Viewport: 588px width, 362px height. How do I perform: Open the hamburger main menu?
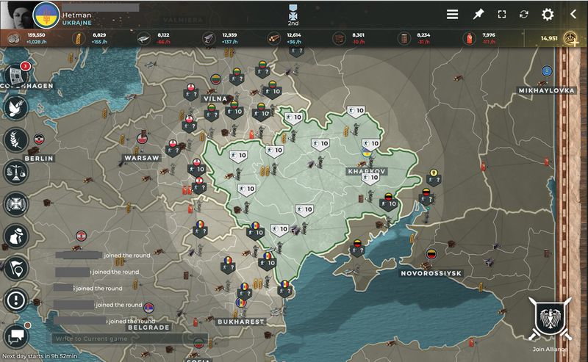pos(452,14)
